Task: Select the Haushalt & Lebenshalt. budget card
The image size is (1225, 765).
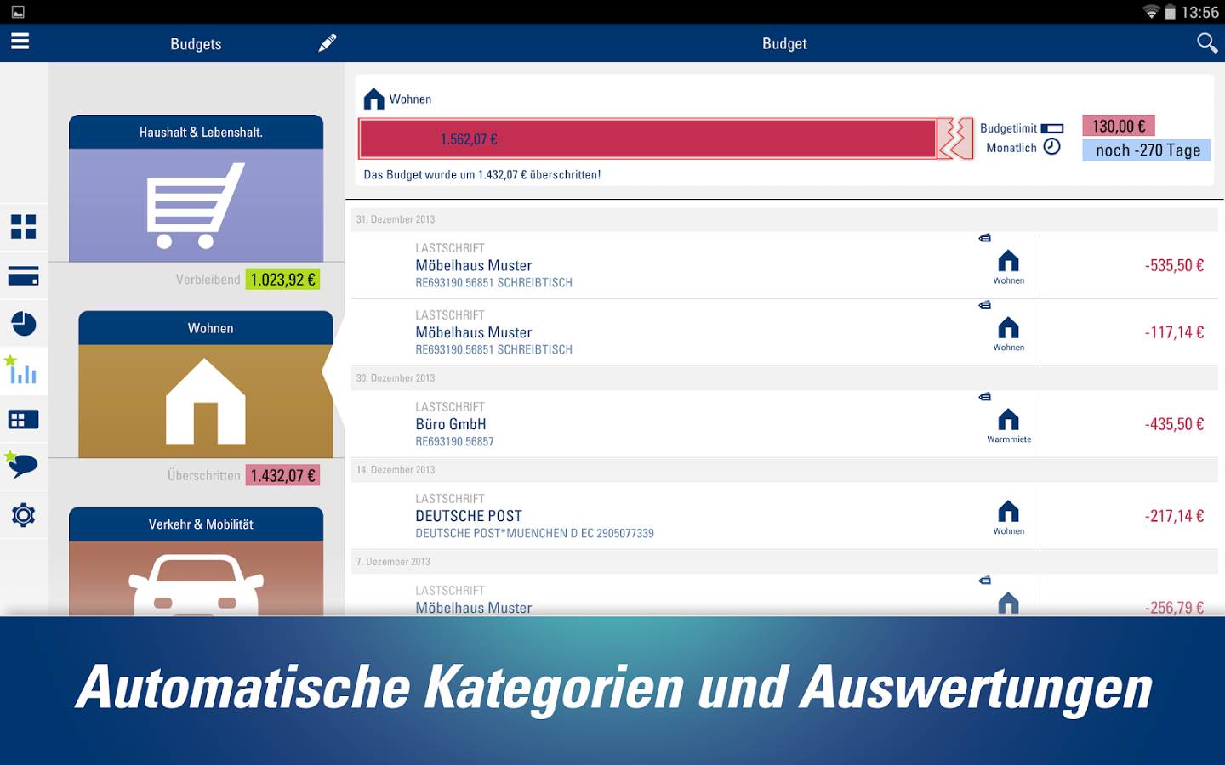Action: [196, 189]
